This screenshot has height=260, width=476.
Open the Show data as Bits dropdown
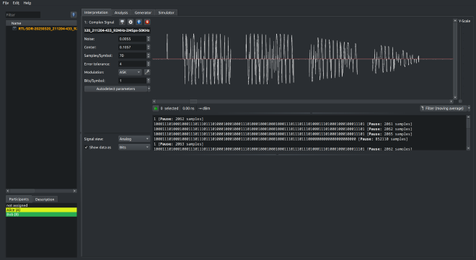(x=134, y=147)
